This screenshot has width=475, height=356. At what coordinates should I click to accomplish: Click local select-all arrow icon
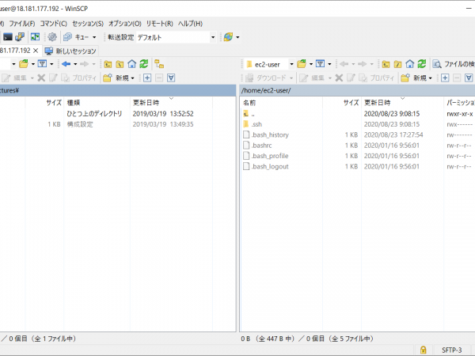pyautogui.click(x=171, y=78)
